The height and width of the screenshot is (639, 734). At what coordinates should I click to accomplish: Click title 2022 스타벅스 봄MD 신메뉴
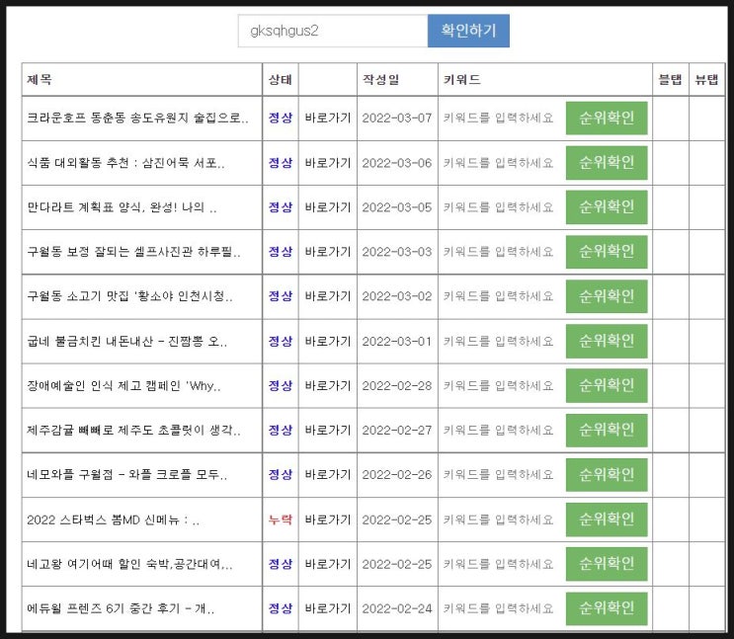pos(113,519)
